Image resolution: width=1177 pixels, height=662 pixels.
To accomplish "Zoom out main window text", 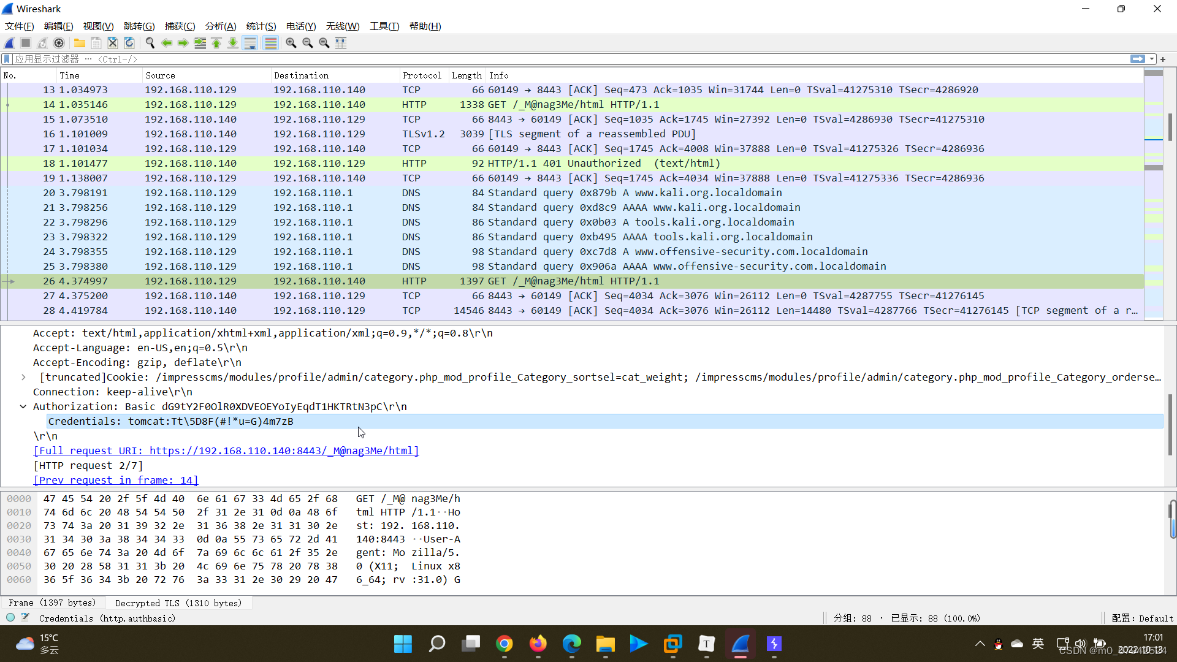I will (308, 43).
